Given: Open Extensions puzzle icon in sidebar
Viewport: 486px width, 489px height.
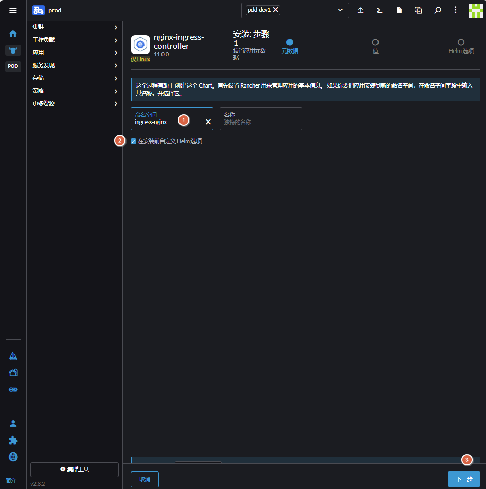Looking at the screenshot, I should pos(13,440).
